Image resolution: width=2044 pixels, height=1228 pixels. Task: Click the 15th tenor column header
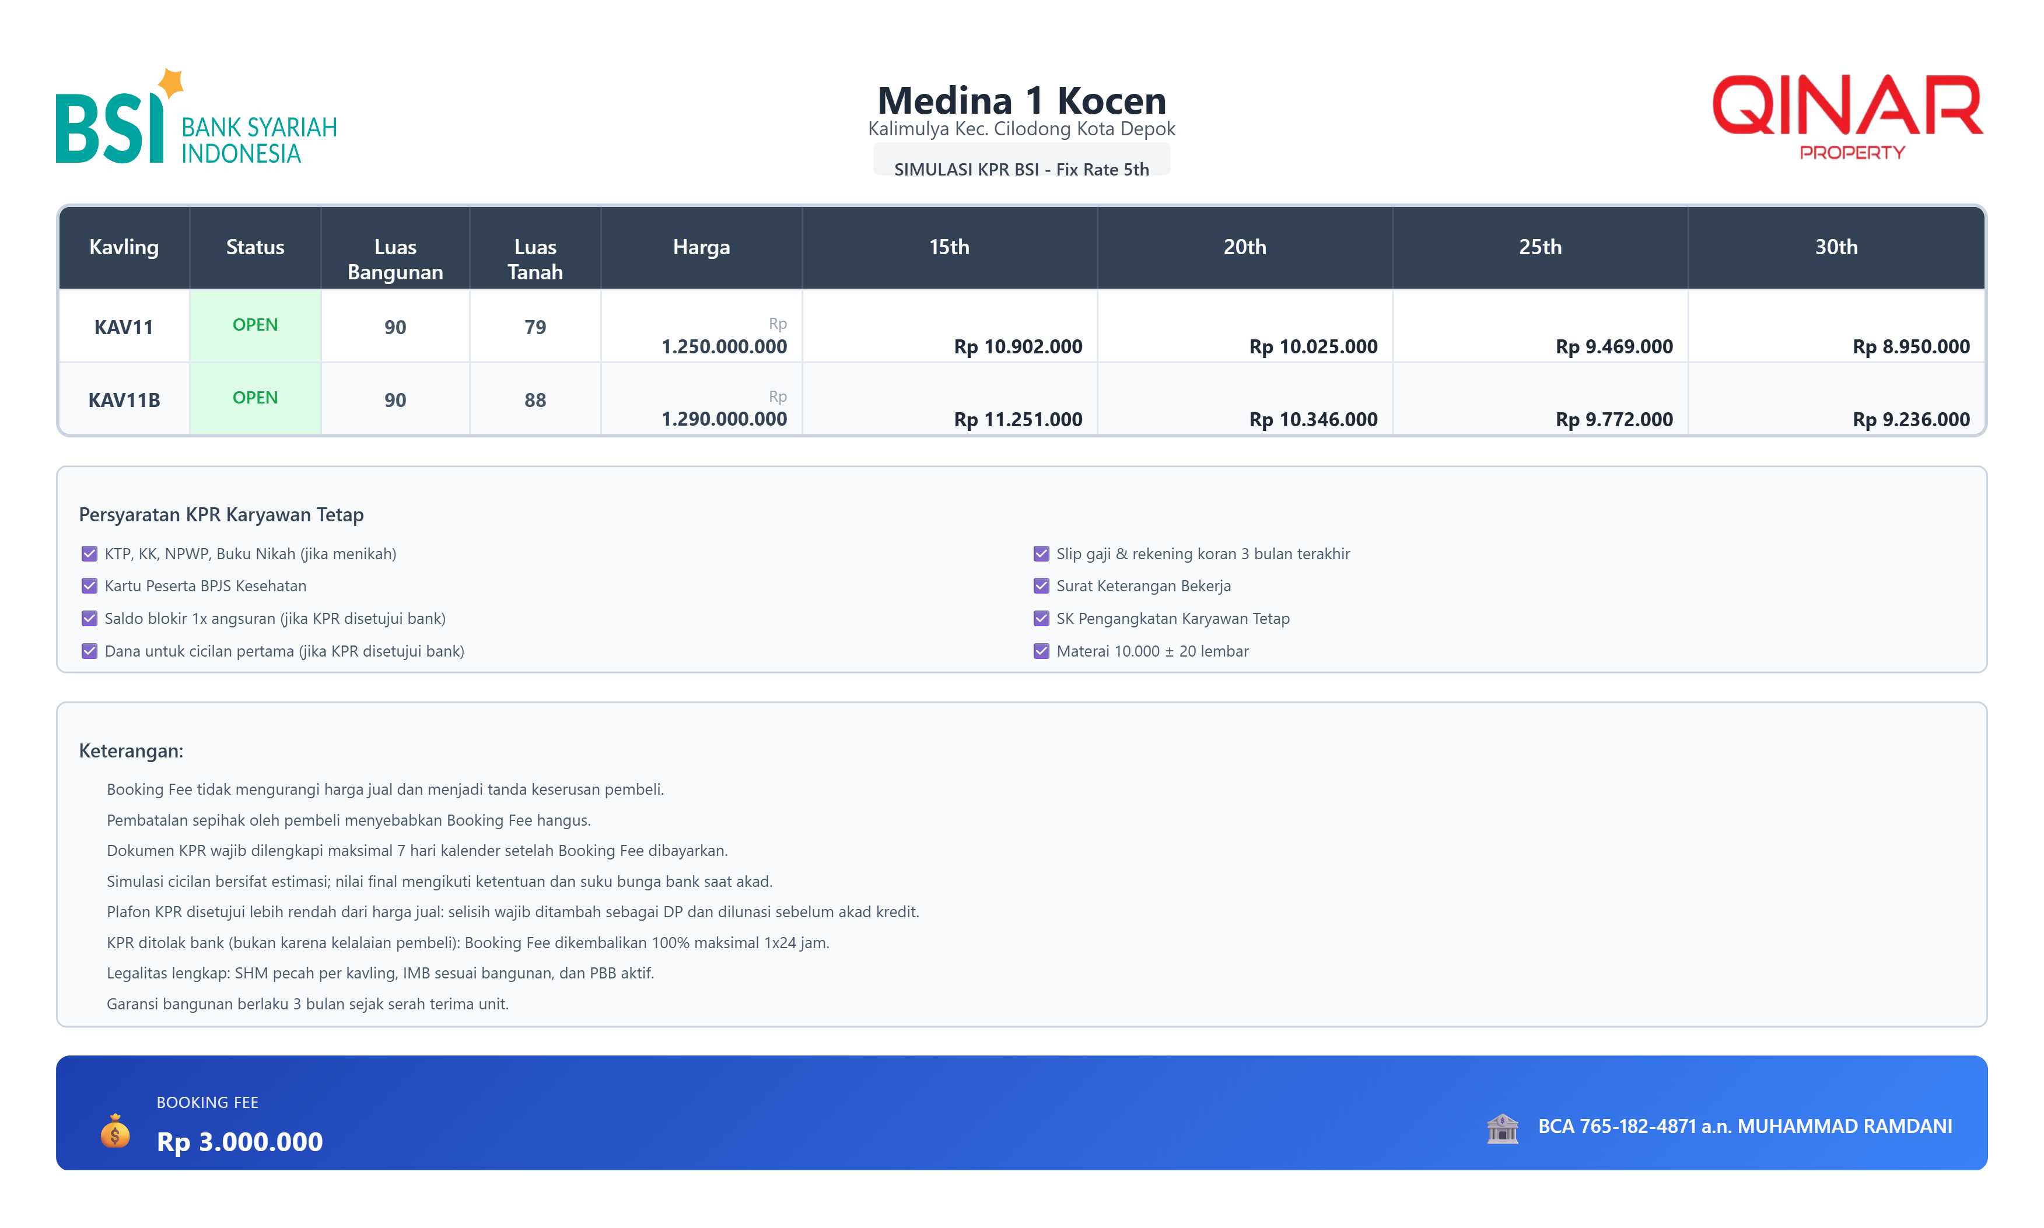click(x=949, y=247)
